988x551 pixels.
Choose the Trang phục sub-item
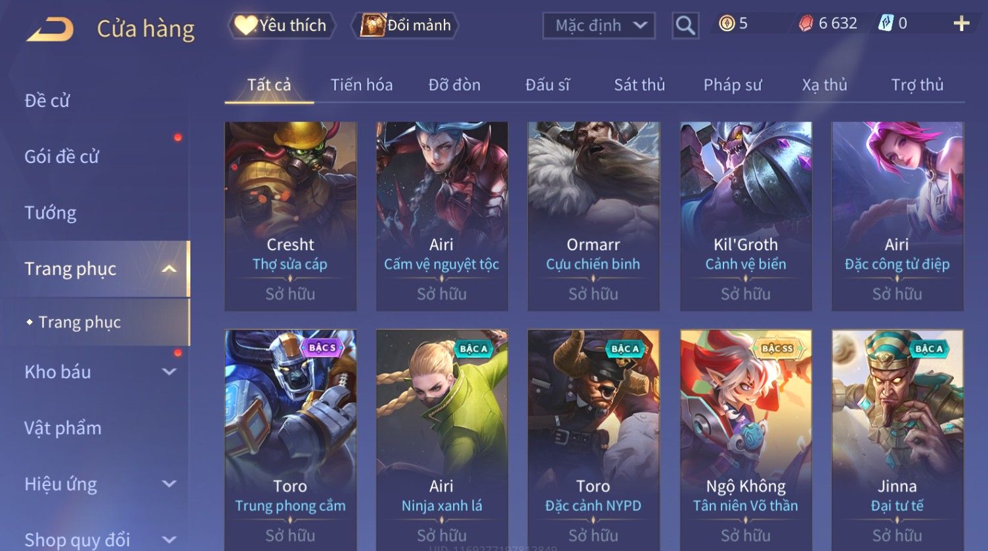pyautogui.click(x=79, y=322)
